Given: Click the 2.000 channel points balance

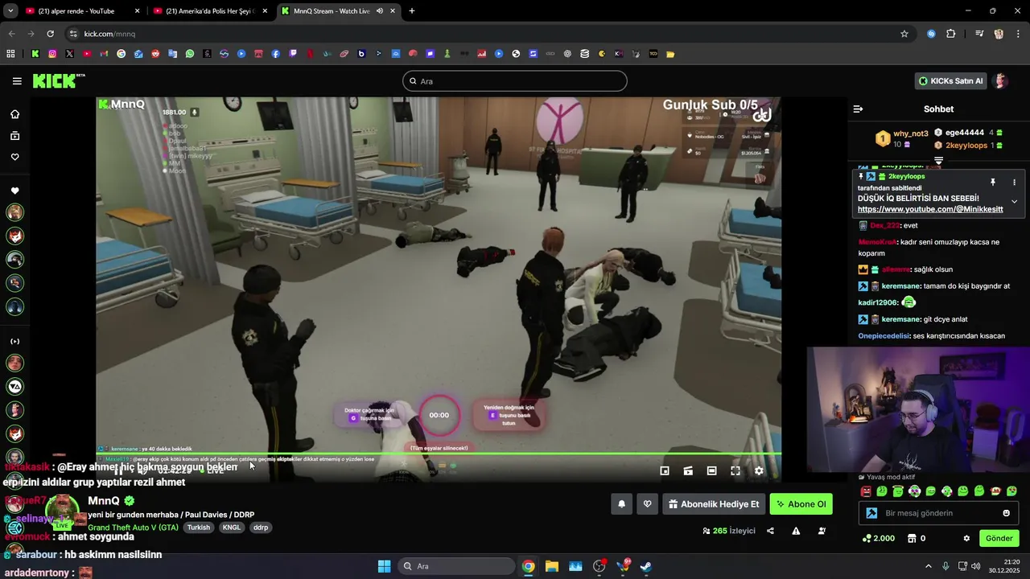Looking at the screenshot, I should (x=878, y=538).
